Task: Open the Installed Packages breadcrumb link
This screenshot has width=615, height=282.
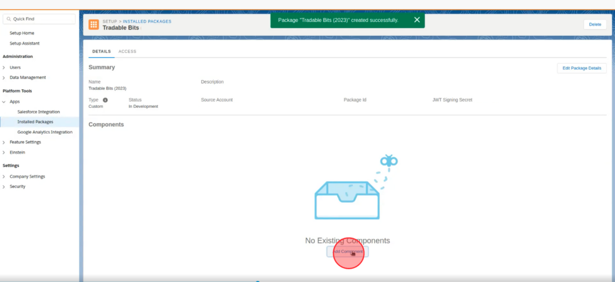Action: [x=147, y=21]
